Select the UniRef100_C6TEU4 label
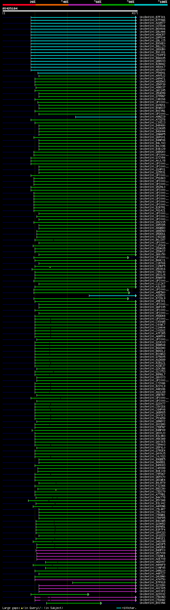Screen dimensions: 170x610 [x=152, y=26]
